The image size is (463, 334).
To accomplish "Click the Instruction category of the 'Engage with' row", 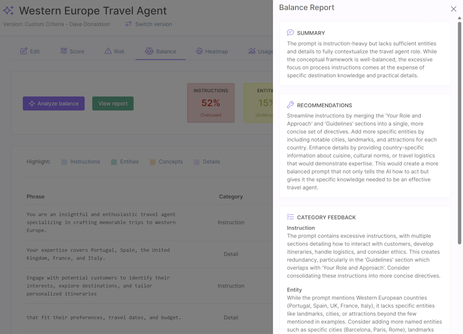I will (x=231, y=286).
